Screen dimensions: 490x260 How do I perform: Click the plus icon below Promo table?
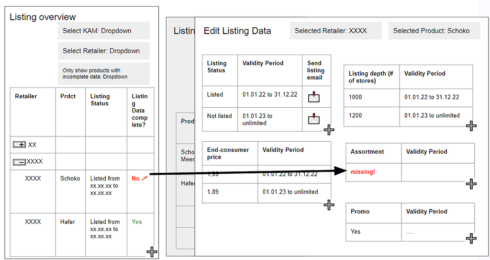(x=471, y=238)
